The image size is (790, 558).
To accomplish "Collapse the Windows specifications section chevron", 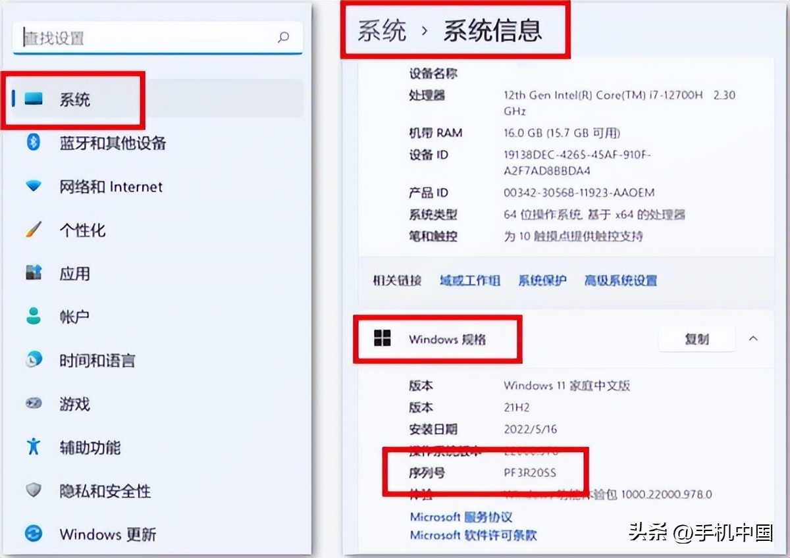I will (754, 339).
